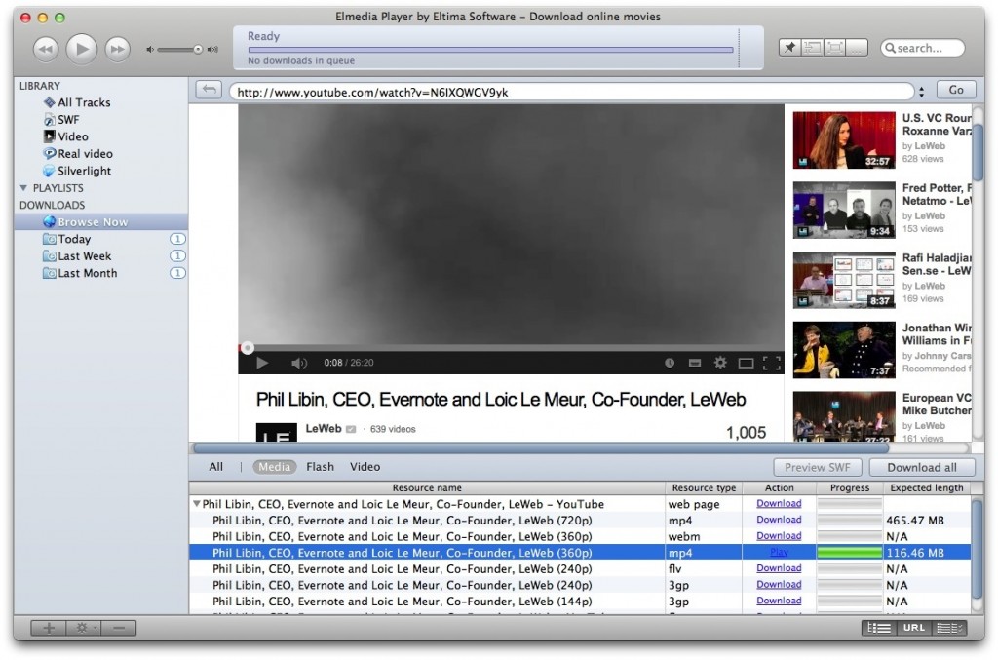Click the YouTube video progress bar

coord(511,347)
